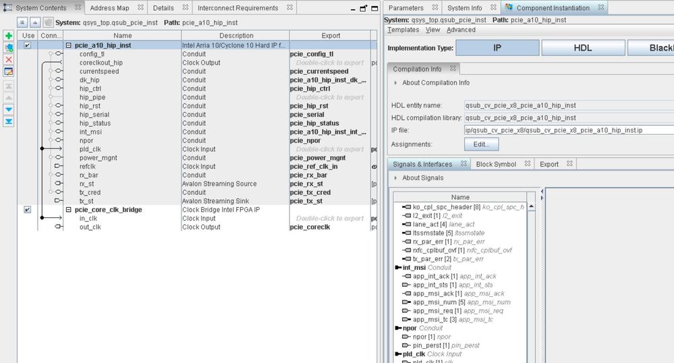Close the Block Symbol sub-tab
The height and width of the screenshot is (363, 674).
(x=528, y=163)
